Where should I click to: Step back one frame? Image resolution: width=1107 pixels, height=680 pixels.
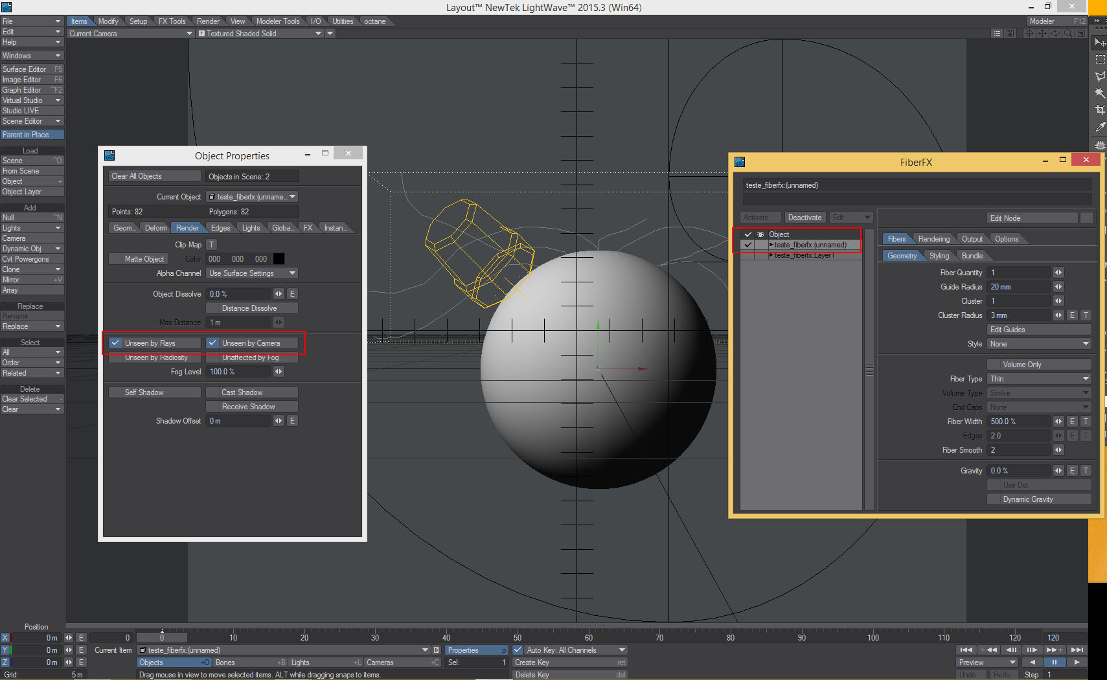[1010, 650]
